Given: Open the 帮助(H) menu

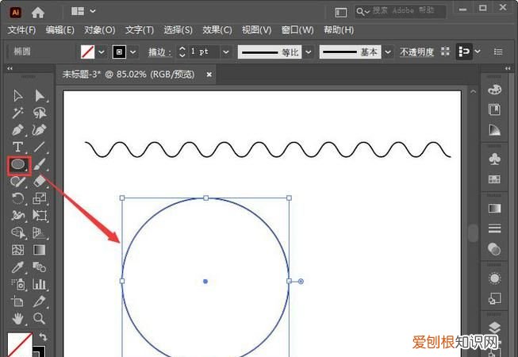Looking at the screenshot, I should (339, 30).
